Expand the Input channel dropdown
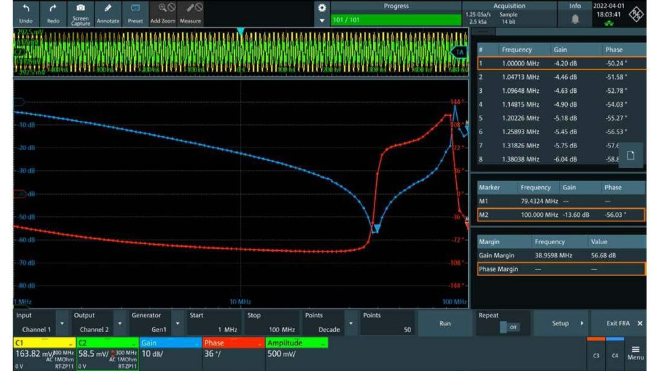 (62, 323)
